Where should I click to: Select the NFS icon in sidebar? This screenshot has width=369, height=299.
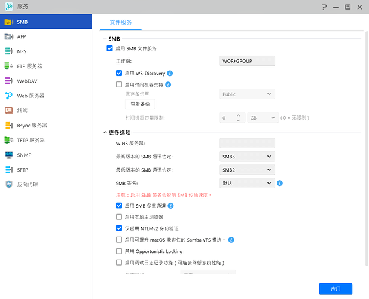tap(9, 51)
